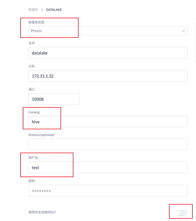Click the vertical scrollbar on right edge

(x=195, y=42)
